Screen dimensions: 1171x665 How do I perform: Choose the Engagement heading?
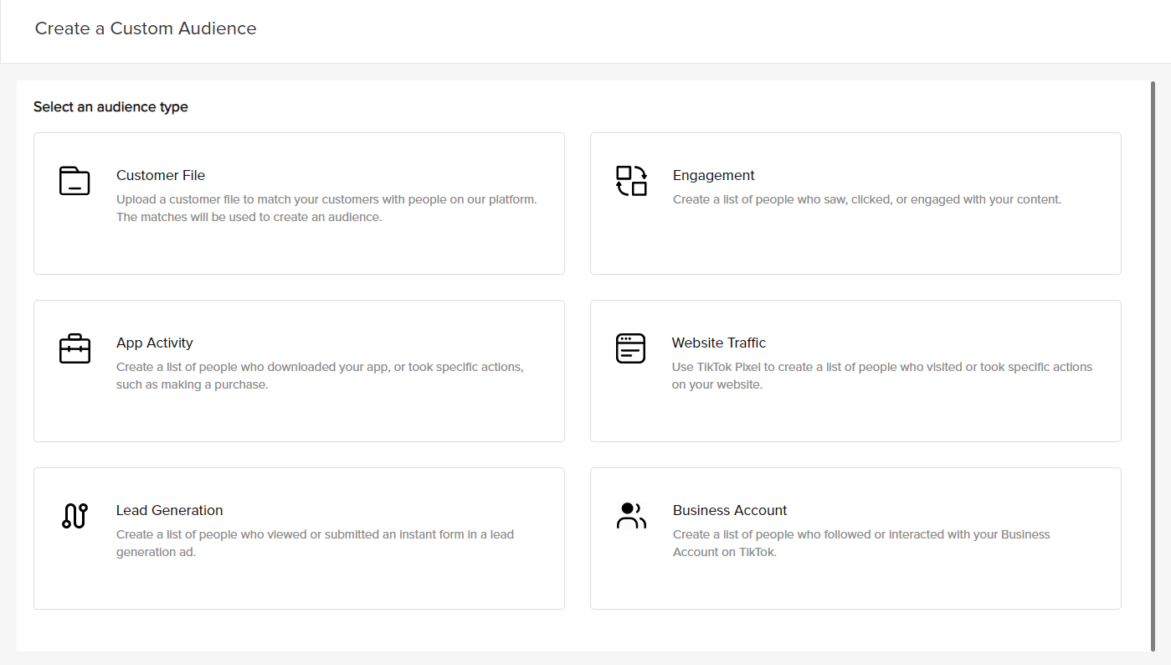pos(714,175)
